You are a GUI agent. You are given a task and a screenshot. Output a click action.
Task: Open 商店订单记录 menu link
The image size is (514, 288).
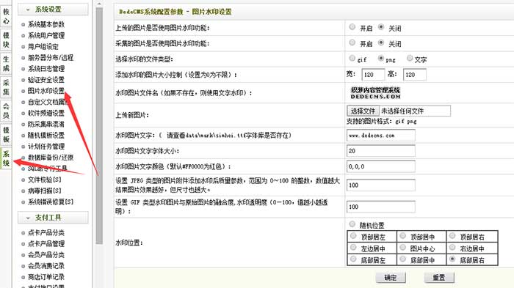[x=46, y=277]
